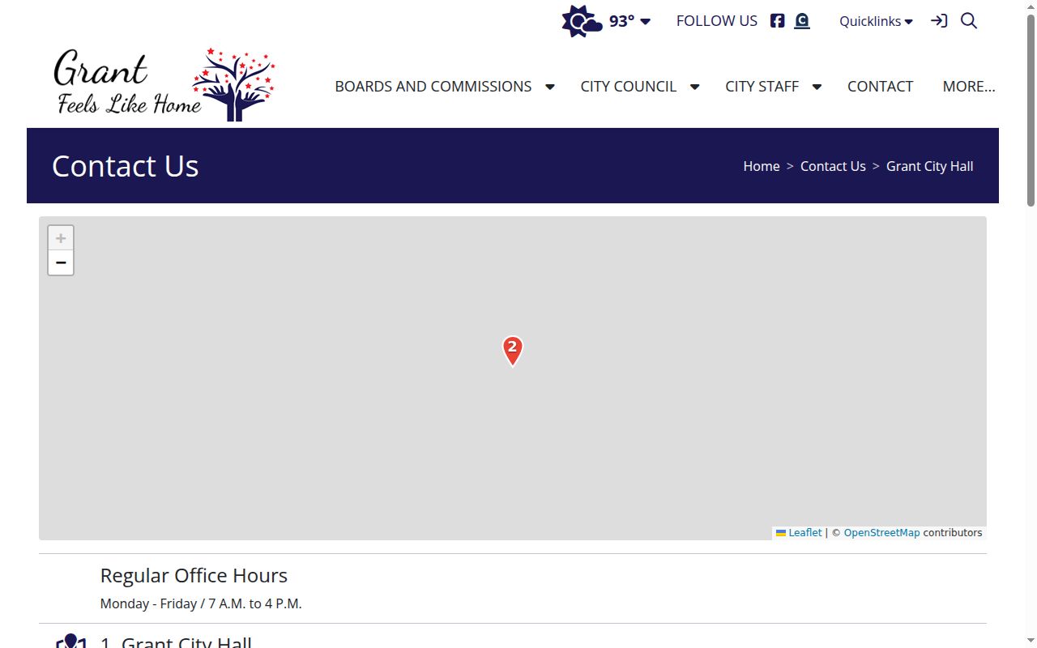Click the sign-in arrow icon

pos(939,21)
